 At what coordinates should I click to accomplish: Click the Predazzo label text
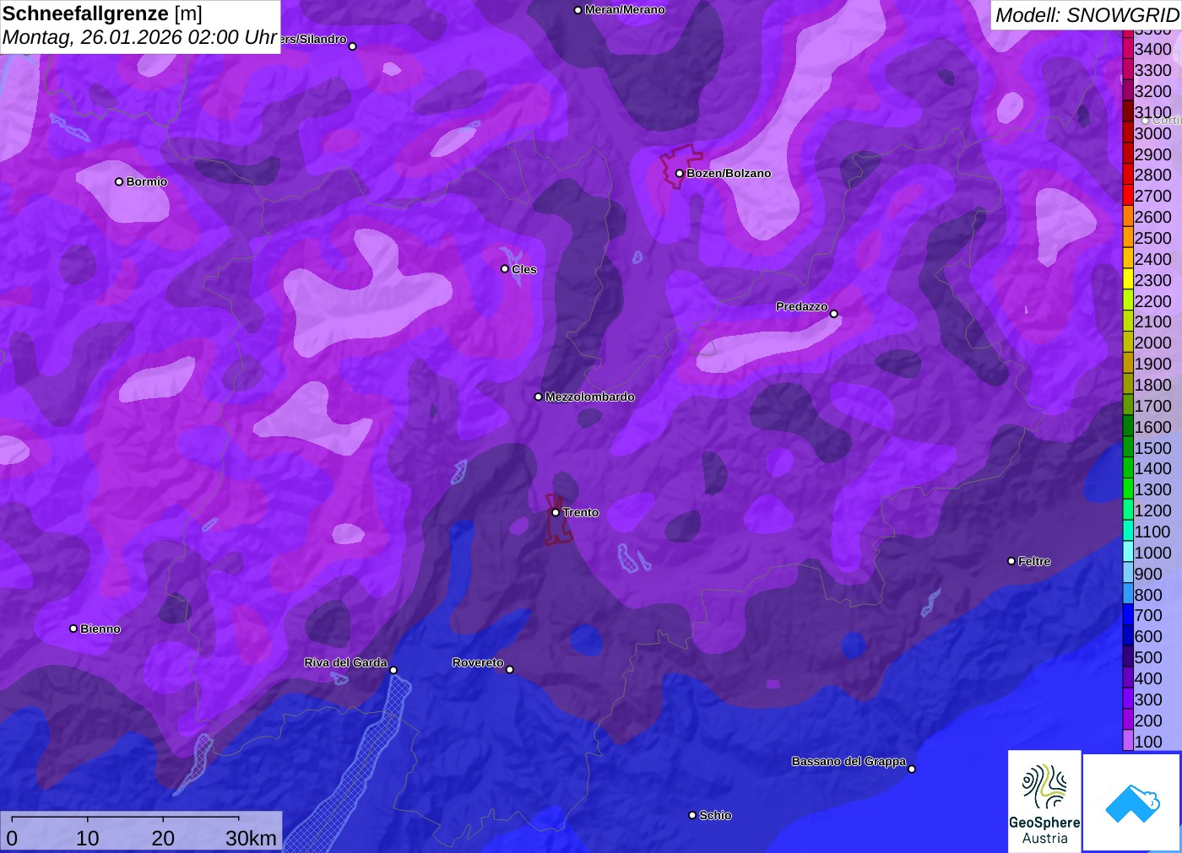pyautogui.click(x=802, y=306)
